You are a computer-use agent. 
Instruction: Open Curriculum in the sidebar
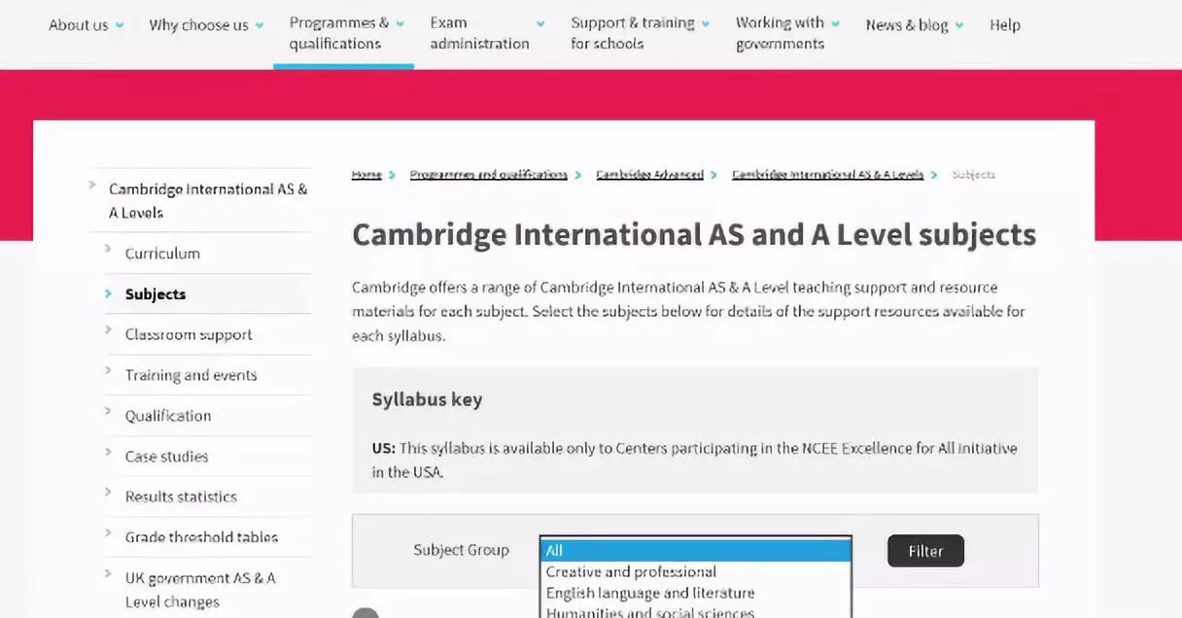click(162, 254)
